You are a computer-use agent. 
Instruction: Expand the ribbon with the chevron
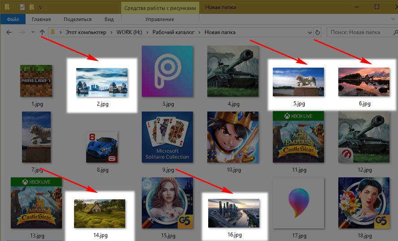[x=394, y=19]
